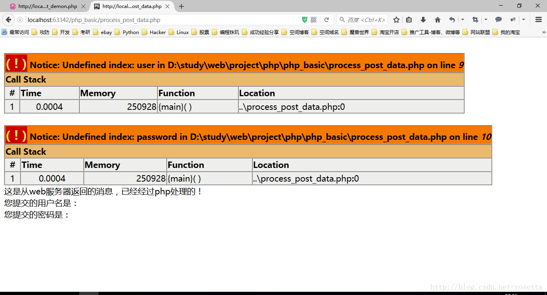Show more bookmarks with overflow chevron
The image size is (547, 295).
coord(544,32)
